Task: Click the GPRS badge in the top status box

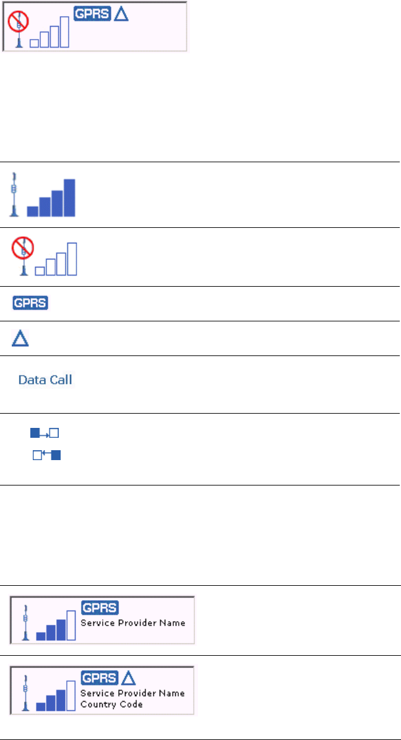Action: pyautogui.click(x=92, y=14)
